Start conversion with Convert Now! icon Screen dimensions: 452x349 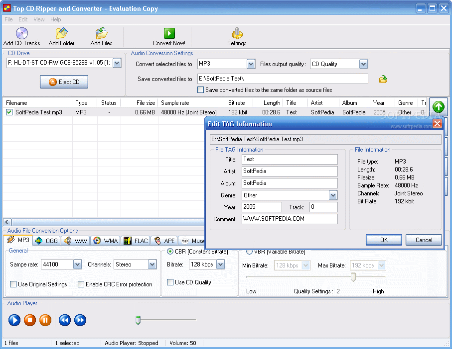tap(169, 33)
